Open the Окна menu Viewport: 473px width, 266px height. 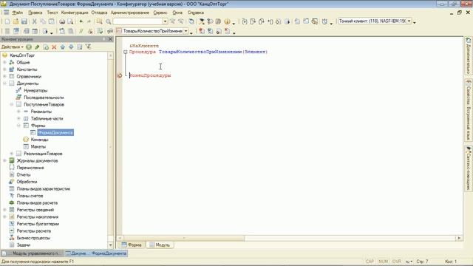click(177, 13)
